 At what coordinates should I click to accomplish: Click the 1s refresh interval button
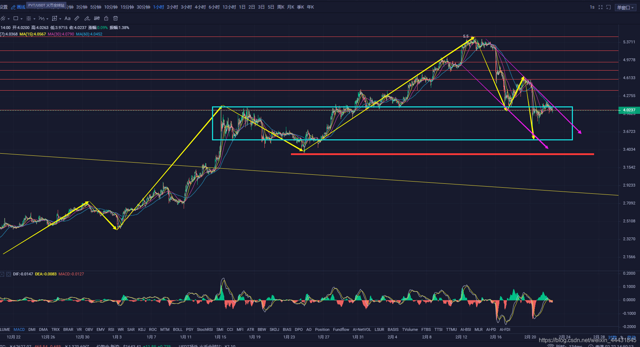click(592, 7)
